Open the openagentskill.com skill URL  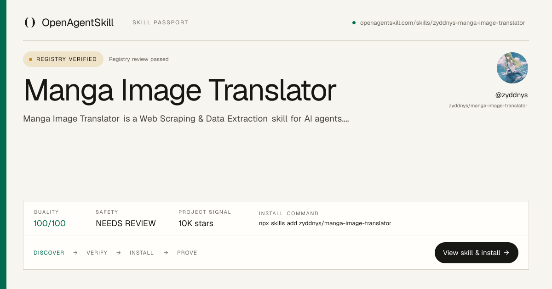click(x=443, y=22)
